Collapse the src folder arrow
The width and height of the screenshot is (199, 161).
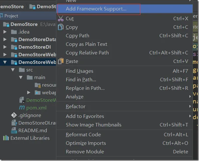(13, 70)
